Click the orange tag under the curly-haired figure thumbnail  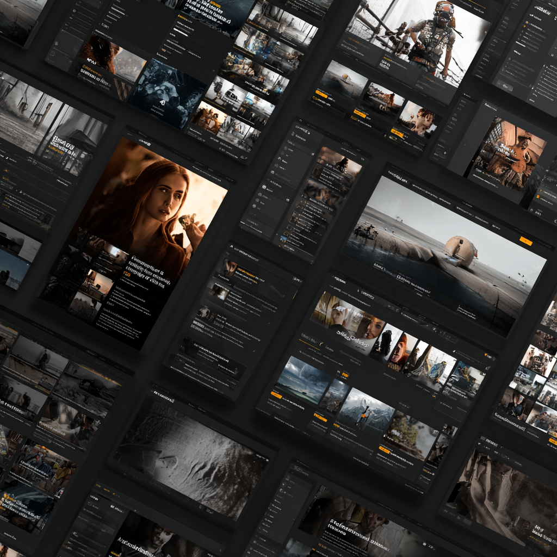[x=397, y=133]
